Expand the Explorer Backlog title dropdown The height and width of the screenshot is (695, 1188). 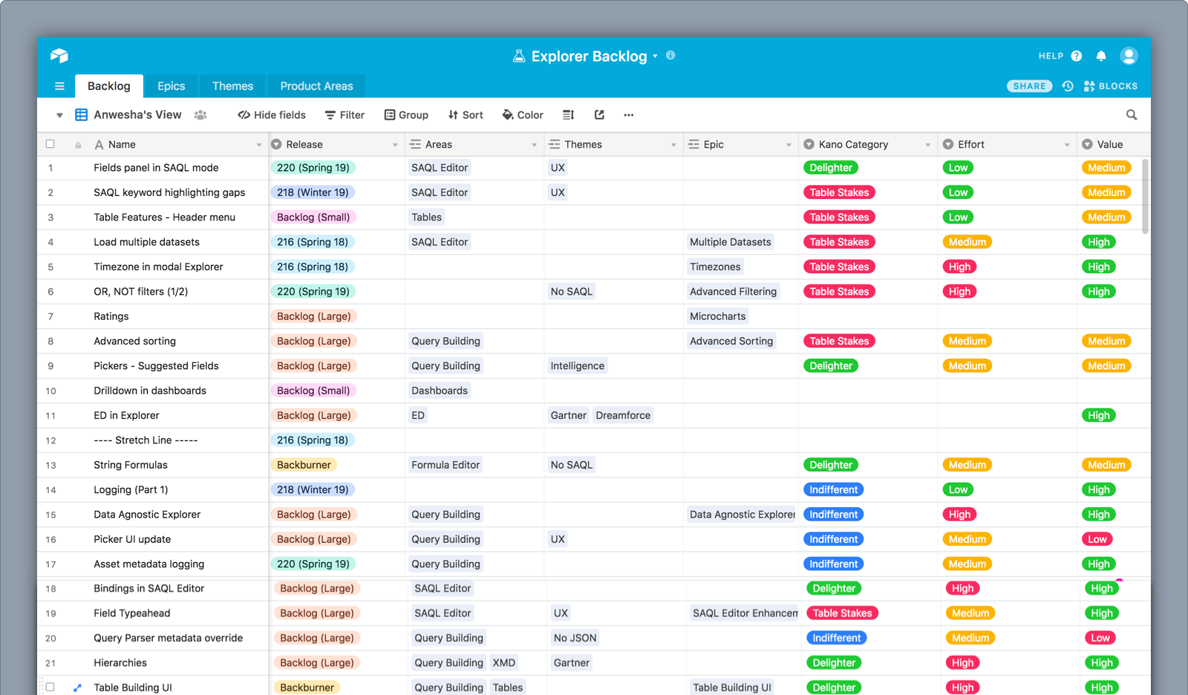[x=655, y=56]
